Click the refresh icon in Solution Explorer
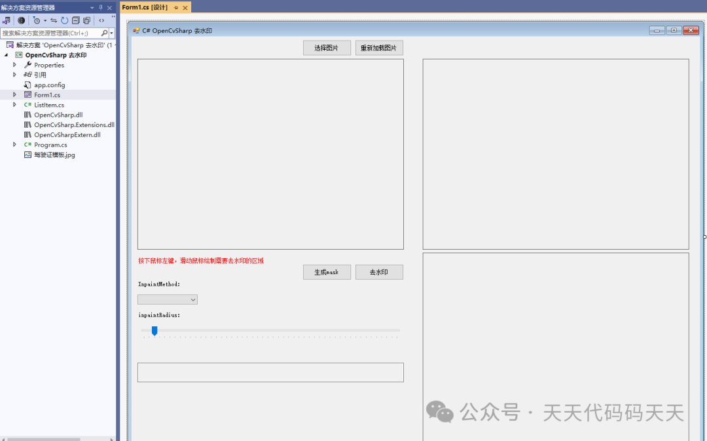 (64, 20)
